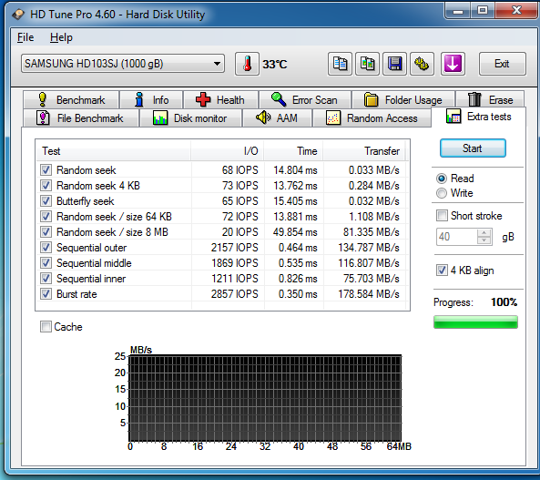Uncheck the Sequential outer checkbox
Image resolution: width=540 pixels, height=480 pixels.
(46, 248)
